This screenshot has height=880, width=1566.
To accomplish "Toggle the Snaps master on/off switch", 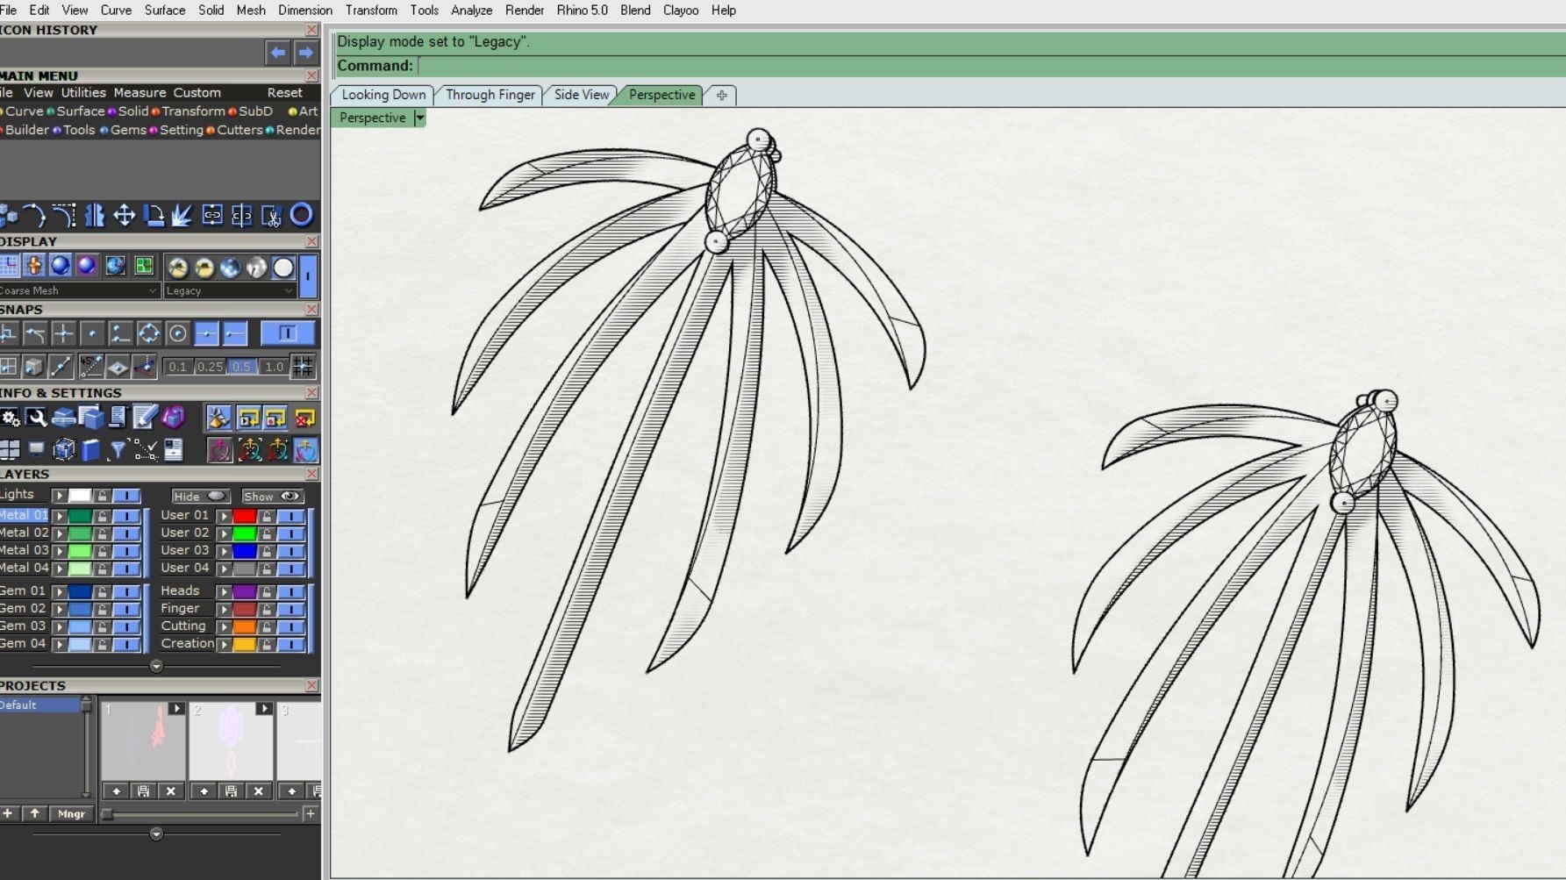I will click(286, 333).
